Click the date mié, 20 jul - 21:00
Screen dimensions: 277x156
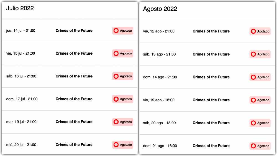[x=21, y=145]
